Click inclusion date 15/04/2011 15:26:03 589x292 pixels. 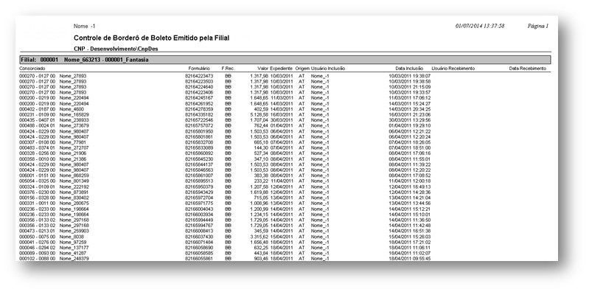[409, 237]
